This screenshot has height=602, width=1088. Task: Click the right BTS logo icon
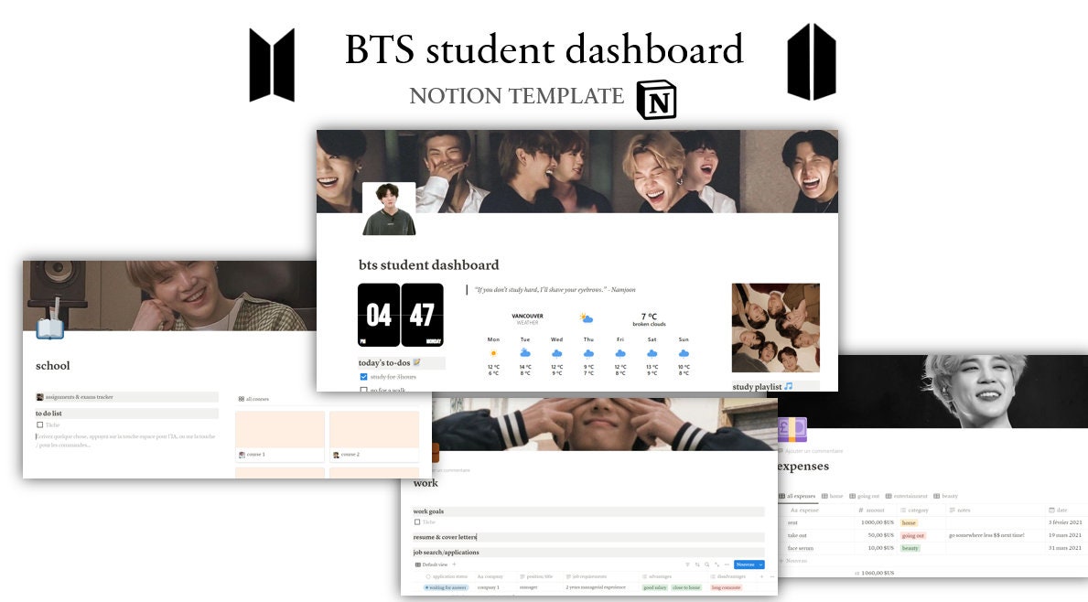tap(812, 62)
